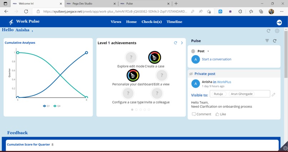Image resolution: width=288 pixels, height=152 pixels.
Task: Open Timeline in navigation
Action: (174, 22)
